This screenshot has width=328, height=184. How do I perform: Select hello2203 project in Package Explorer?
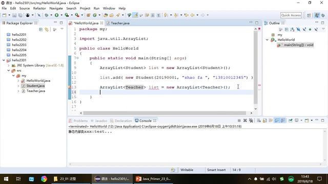[19, 45]
